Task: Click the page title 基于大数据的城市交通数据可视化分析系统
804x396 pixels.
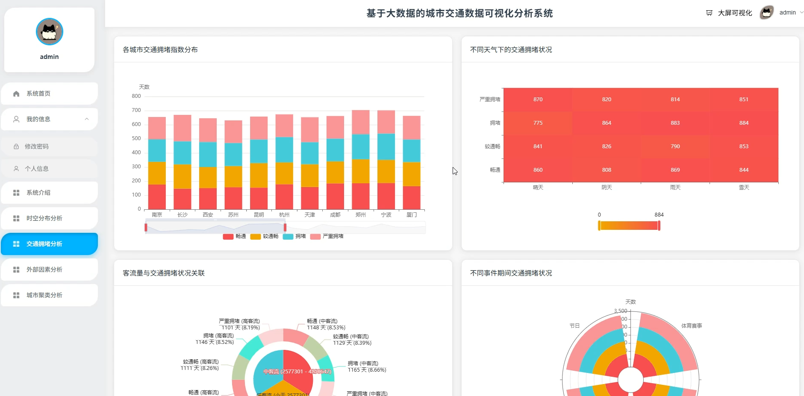Action: [459, 13]
